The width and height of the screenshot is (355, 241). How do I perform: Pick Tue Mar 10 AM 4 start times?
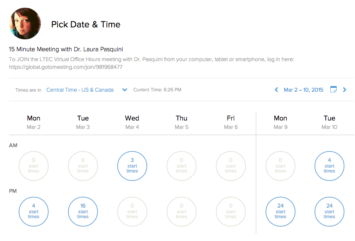coord(329,166)
